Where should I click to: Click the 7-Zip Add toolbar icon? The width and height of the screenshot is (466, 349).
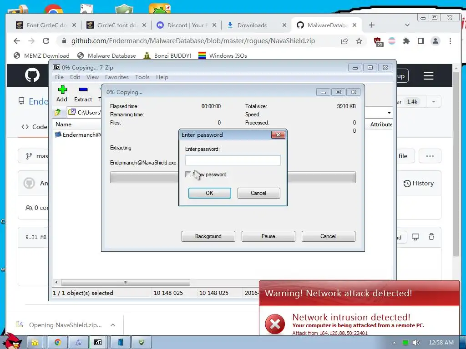click(62, 94)
